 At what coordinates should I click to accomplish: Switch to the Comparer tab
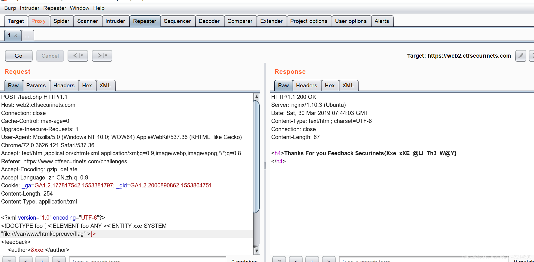[240, 21]
